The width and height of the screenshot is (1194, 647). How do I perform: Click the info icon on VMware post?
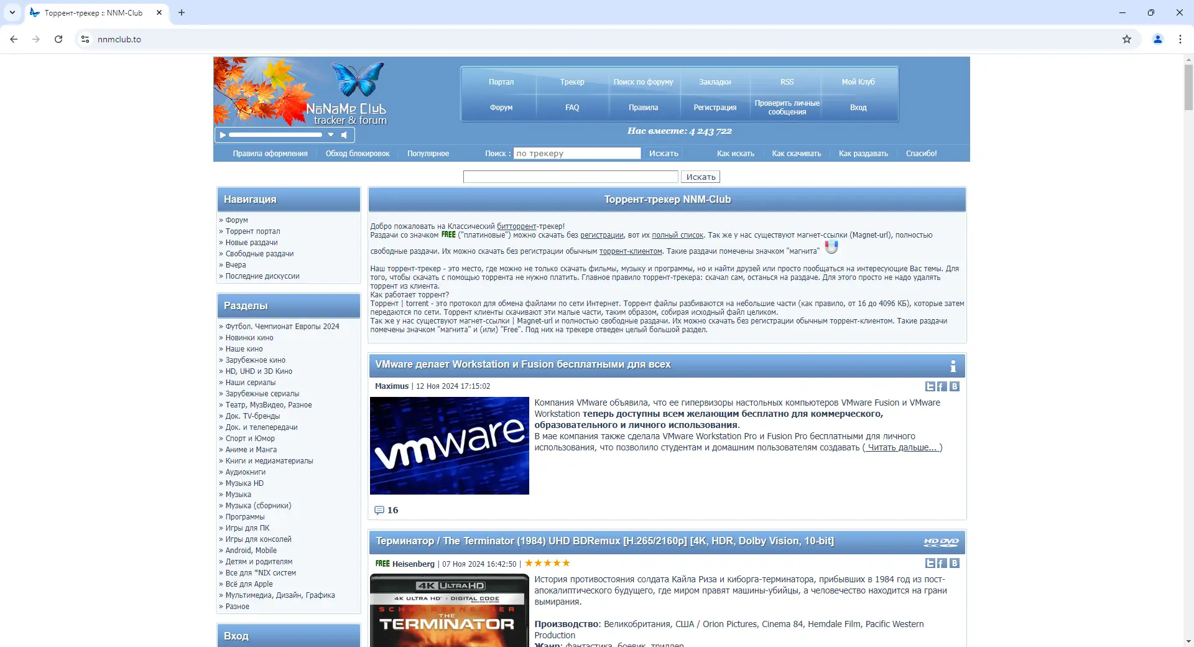point(953,366)
